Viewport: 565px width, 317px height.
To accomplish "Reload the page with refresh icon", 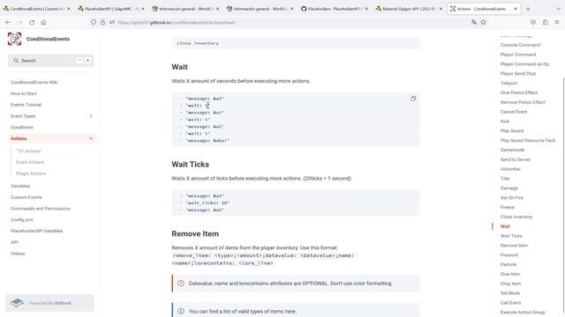I will click(x=32, y=22).
